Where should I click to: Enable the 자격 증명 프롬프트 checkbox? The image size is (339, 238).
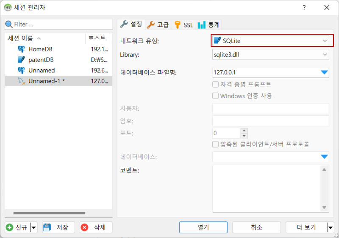tap(216, 84)
